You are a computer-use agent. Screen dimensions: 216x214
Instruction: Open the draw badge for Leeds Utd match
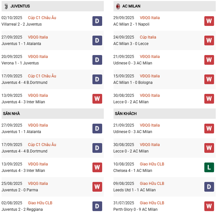pos(209,187)
